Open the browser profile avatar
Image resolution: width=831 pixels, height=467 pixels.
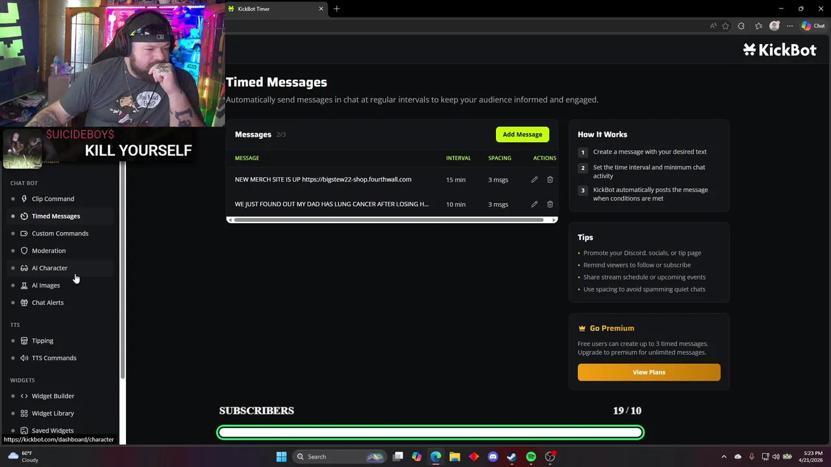(774, 26)
